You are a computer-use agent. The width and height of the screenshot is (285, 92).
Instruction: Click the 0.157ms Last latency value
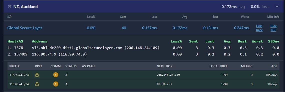(149, 28)
